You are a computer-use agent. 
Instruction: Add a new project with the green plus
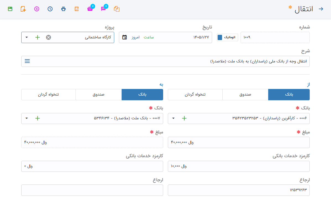pos(38,37)
